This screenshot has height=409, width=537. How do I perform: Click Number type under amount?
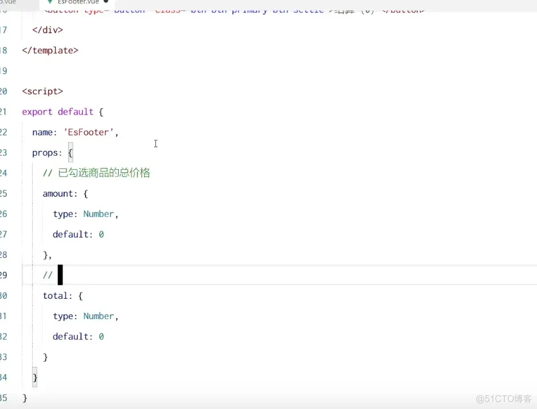click(x=99, y=214)
